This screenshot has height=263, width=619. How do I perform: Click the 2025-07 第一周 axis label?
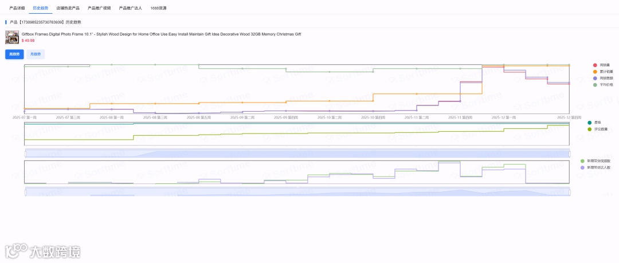(x=24, y=117)
